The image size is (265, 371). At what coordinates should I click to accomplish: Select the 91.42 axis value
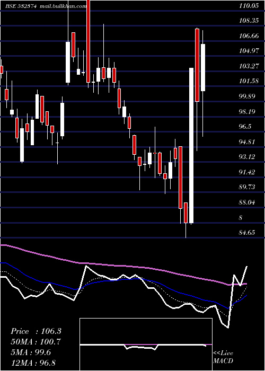tap(248, 172)
